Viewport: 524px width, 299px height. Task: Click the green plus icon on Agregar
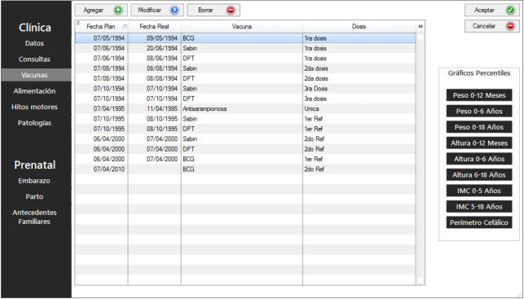(117, 11)
